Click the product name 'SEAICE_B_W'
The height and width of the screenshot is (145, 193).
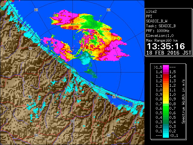pos(157,21)
